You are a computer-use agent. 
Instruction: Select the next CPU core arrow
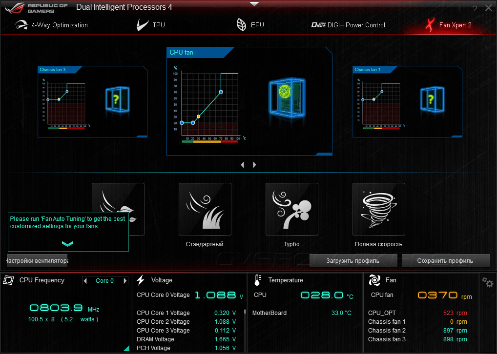click(125, 280)
